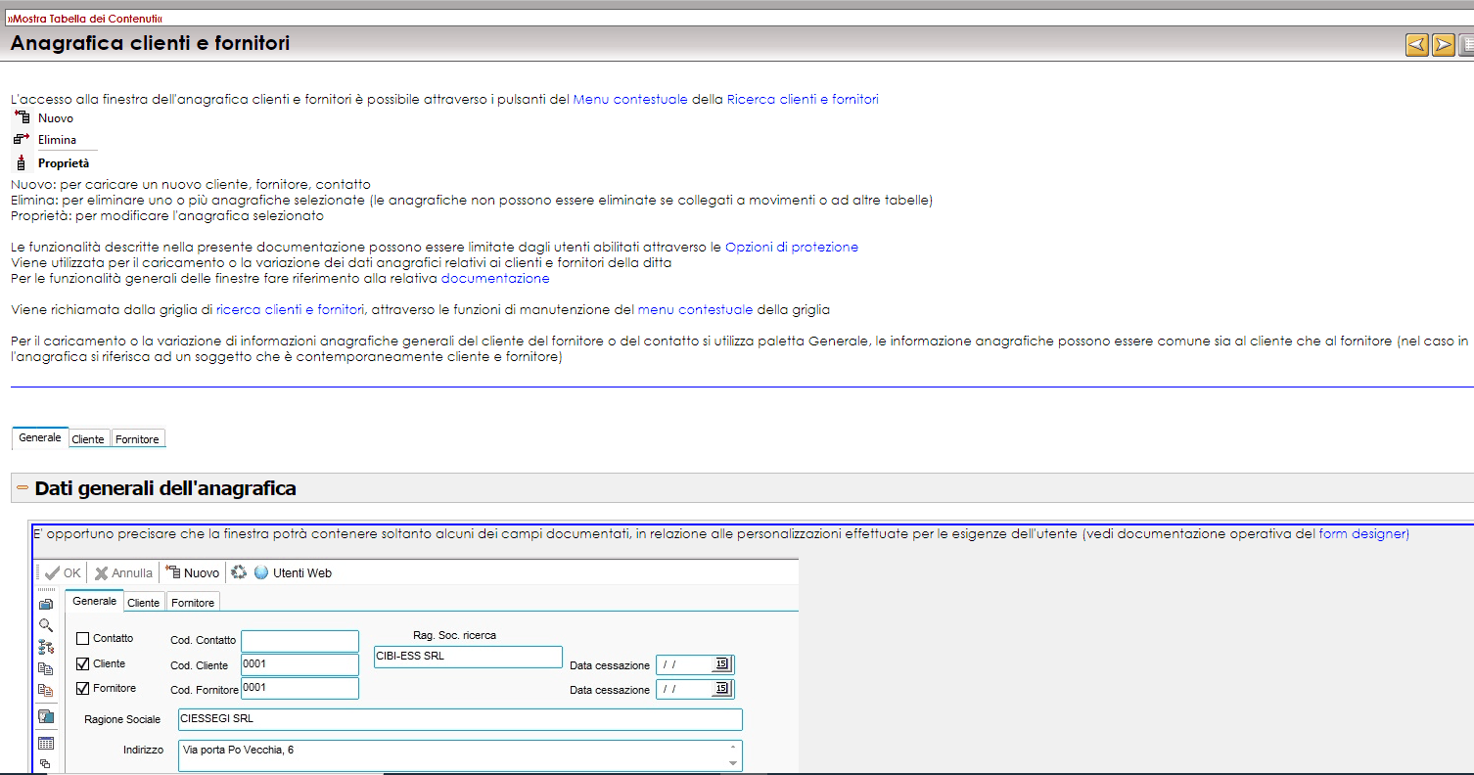The width and height of the screenshot is (1474, 775).
Task: Click the blue copy documents sidebar icon
Action: 46,669
